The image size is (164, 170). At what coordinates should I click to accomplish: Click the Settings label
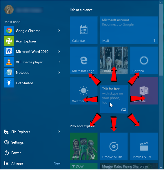click(17, 142)
